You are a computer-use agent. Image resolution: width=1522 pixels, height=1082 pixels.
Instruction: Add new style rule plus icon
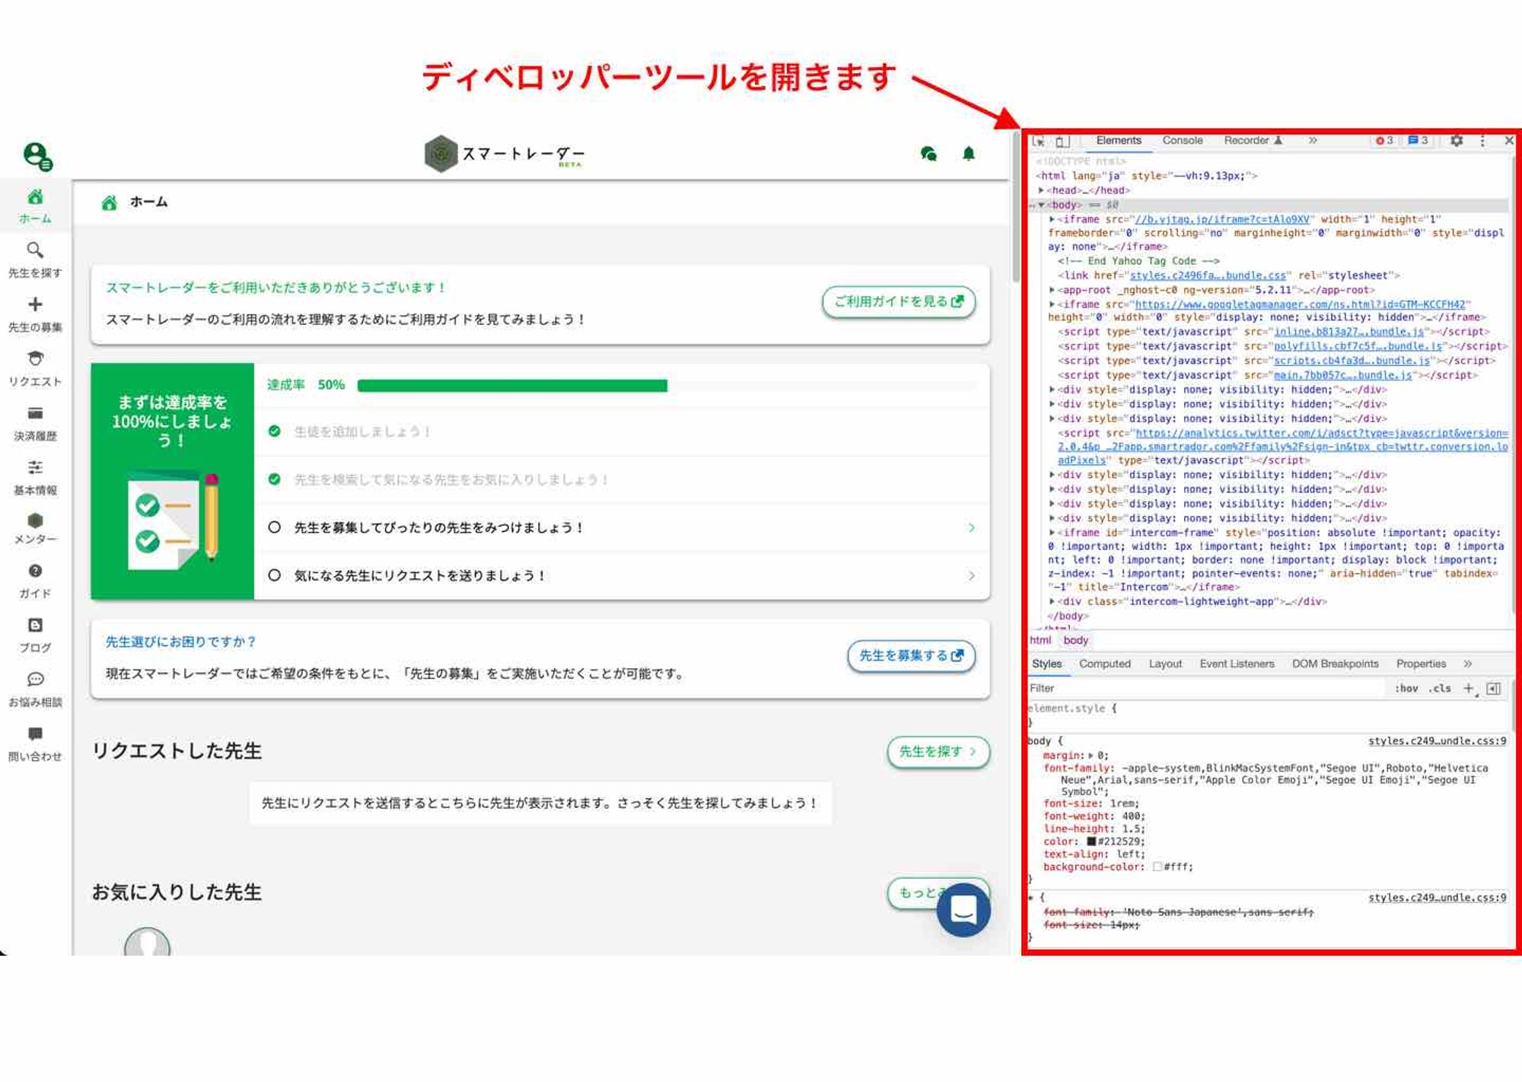pyautogui.click(x=1469, y=688)
